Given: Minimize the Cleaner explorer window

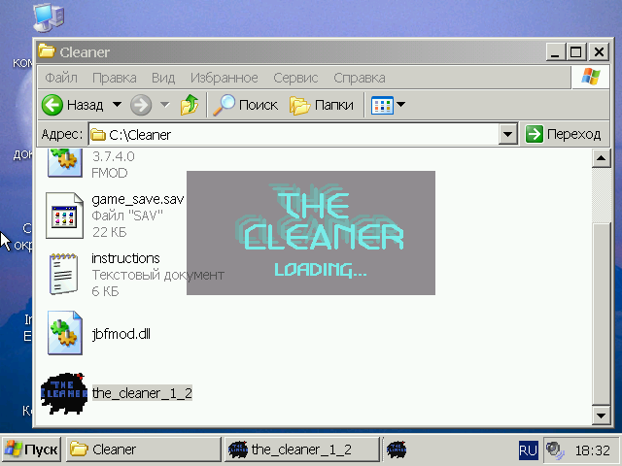Looking at the screenshot, I should pyautogui.click(x=555, y=51).
